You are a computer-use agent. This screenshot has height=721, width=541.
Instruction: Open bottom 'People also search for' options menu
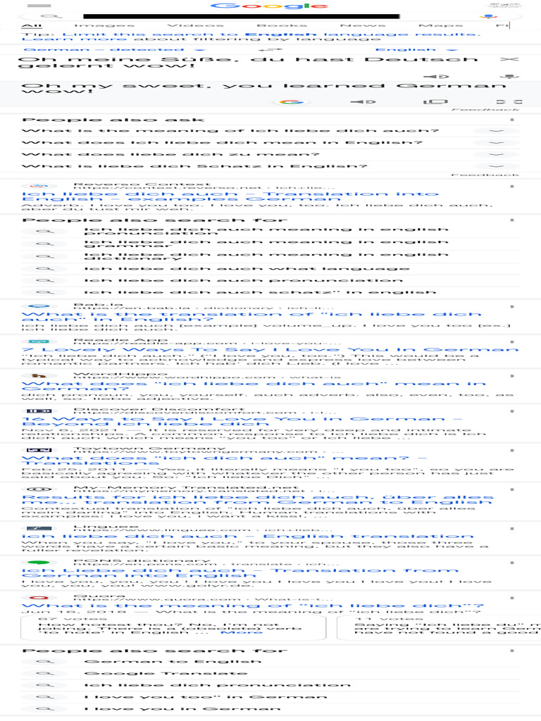512,651
